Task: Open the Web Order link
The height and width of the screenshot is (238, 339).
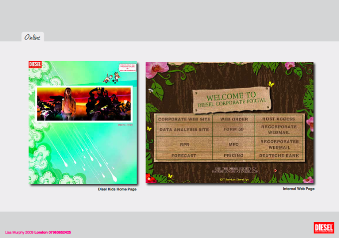Action: tap(234, 119)
